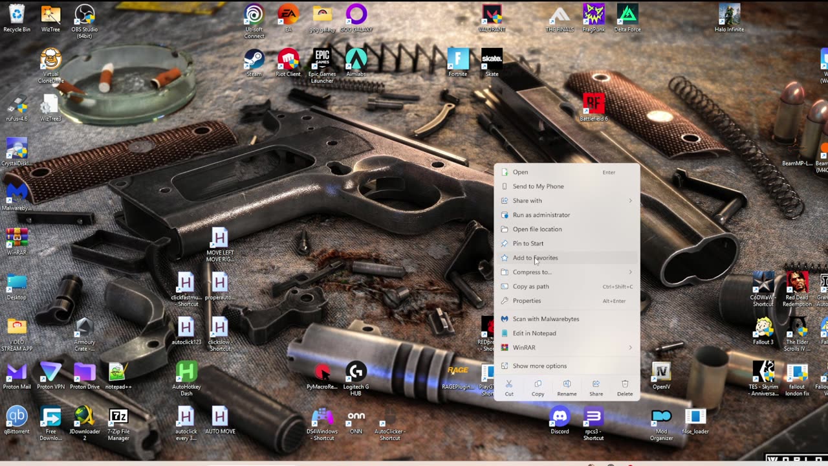Select the Virtual CloneDrive desktop icon
The height and width of the screenshot is (466, 828).
(50, 67)
